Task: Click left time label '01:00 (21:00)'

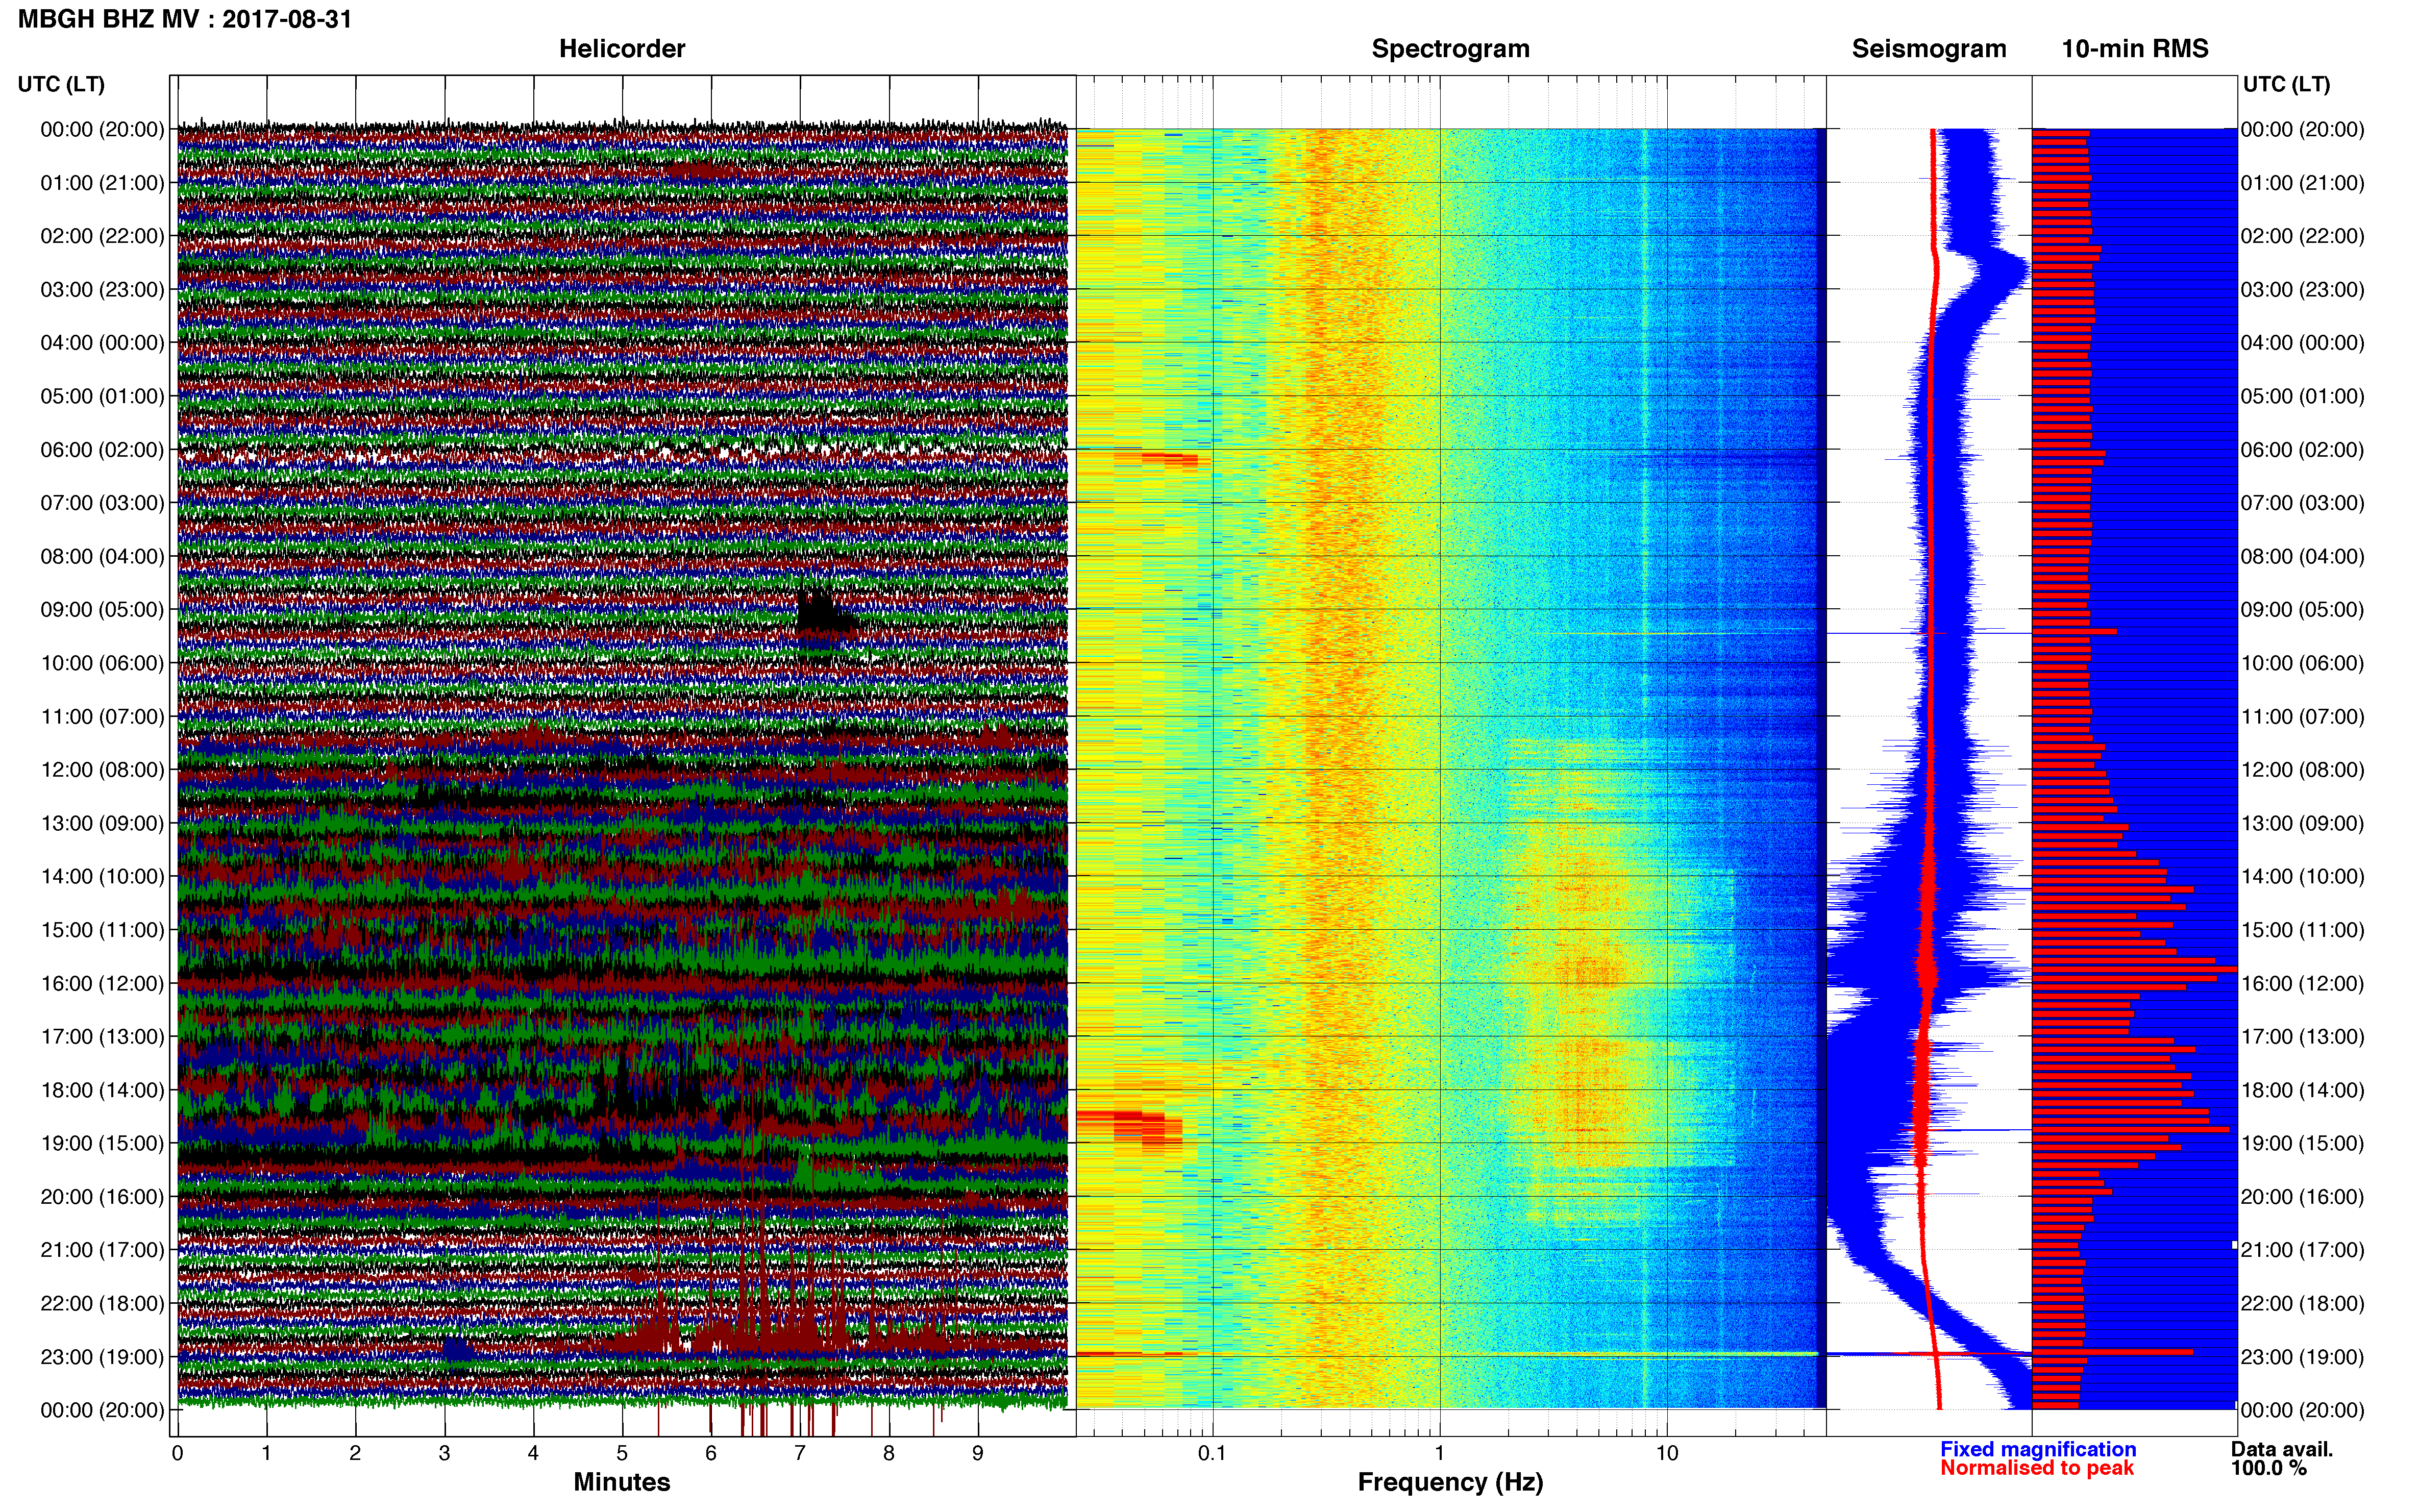Action: [102, 183]
